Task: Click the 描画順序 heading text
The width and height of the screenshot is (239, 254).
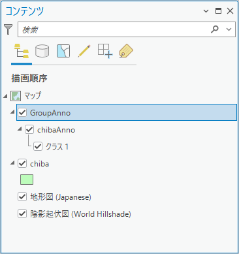Action: tap(29, 78)
